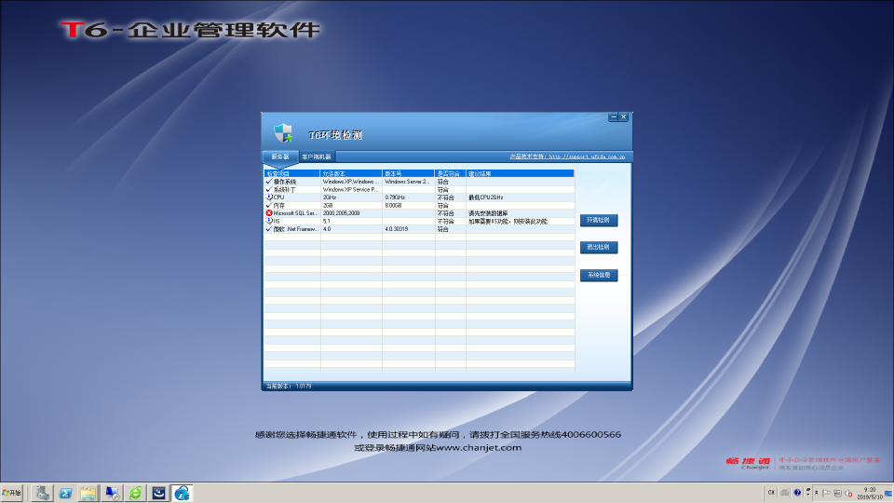This screenshot has height=503, width=894.
Task: Click 不符合 result in the CPU row
Action: [x=446, y=197]
